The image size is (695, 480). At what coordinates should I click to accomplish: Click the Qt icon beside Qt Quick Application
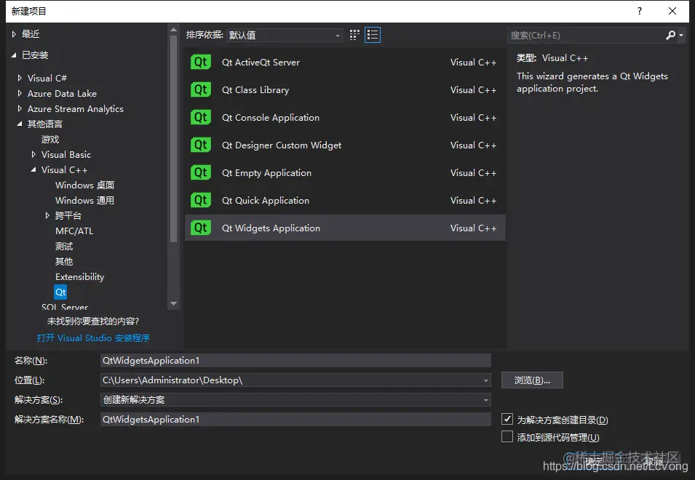pos(201,200)
